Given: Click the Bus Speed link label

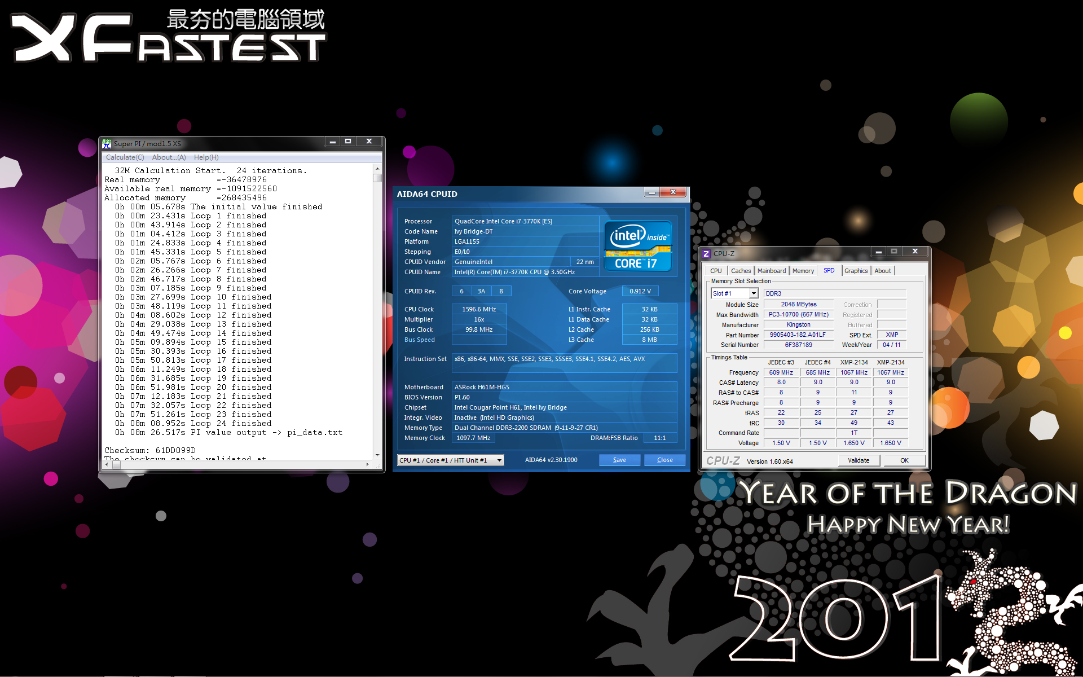Looking at the screenshot, I should (419, 340).
